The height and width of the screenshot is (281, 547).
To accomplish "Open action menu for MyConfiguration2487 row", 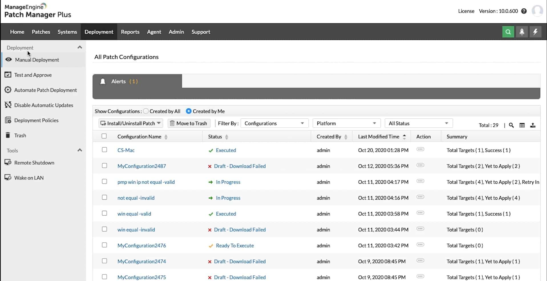I will click(x=420, y=165).
